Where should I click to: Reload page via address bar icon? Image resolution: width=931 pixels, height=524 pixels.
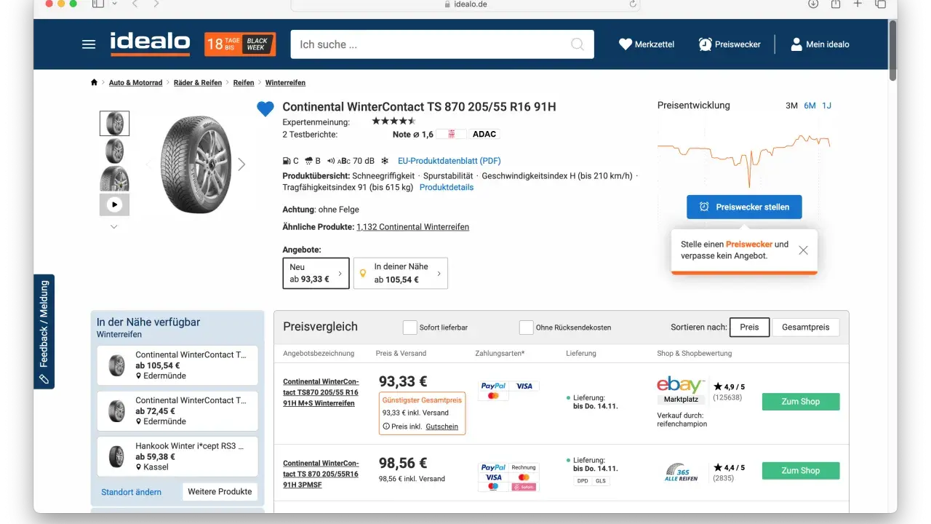click(633, 4)
